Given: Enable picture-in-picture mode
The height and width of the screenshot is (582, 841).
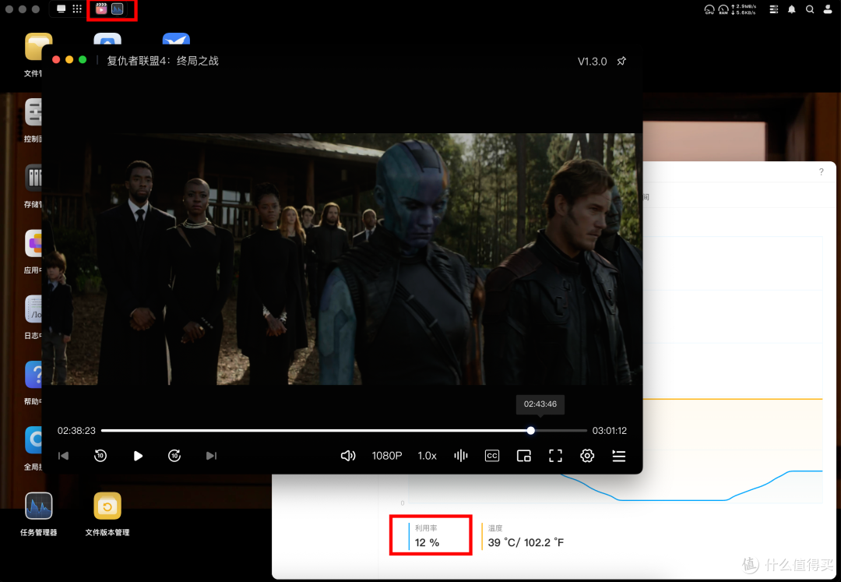Looking at the screenshot, I should [x=523, y=456].
